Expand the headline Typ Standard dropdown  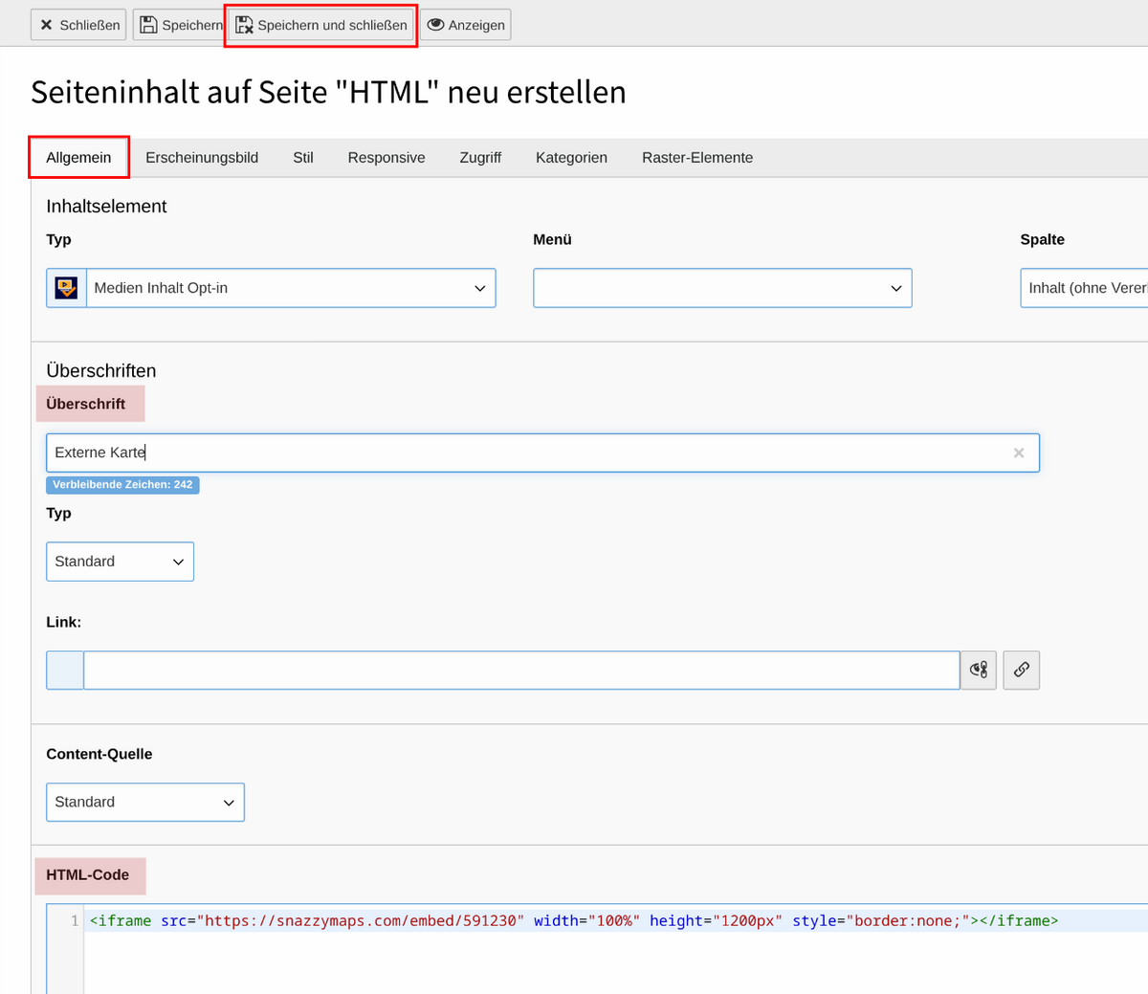point(120,562)
